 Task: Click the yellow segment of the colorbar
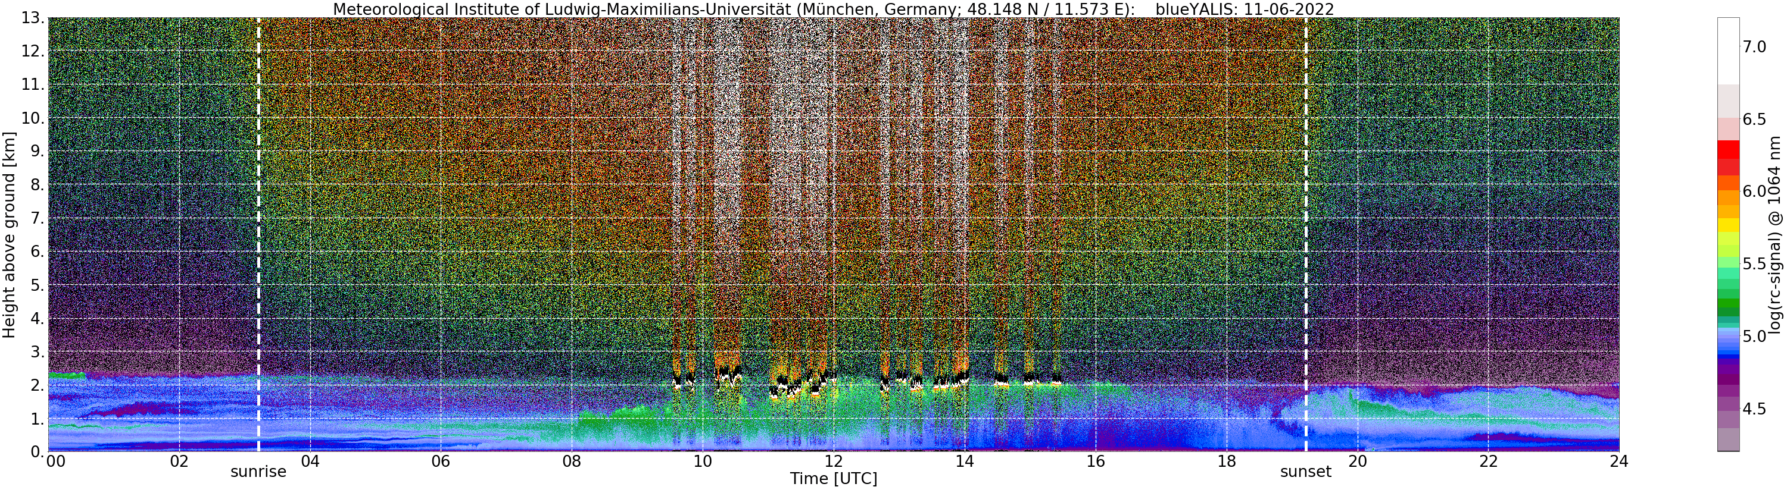pos(1728,225)
